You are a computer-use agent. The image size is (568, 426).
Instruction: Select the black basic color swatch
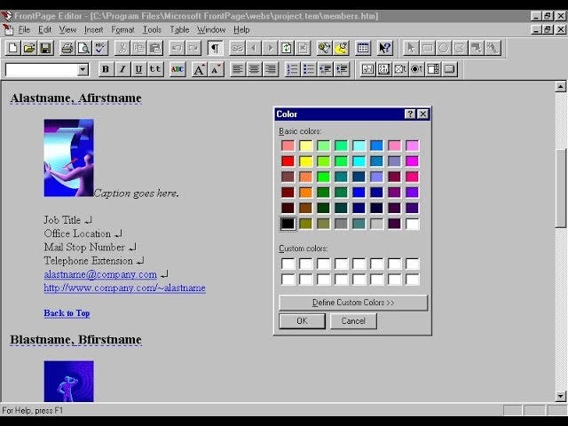(x=288, y=224)
